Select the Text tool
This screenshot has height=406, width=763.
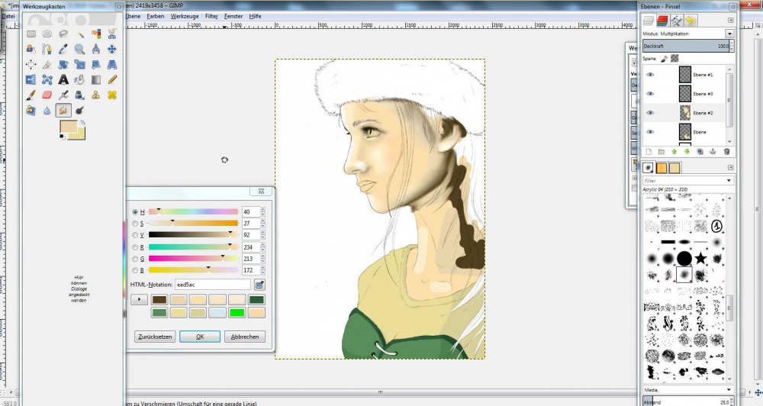coord(63,79)
